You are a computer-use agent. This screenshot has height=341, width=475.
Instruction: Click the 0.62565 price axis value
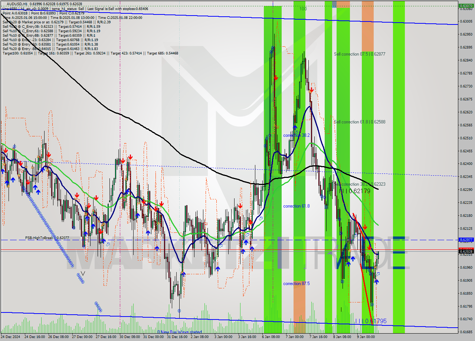click(466, 125)
